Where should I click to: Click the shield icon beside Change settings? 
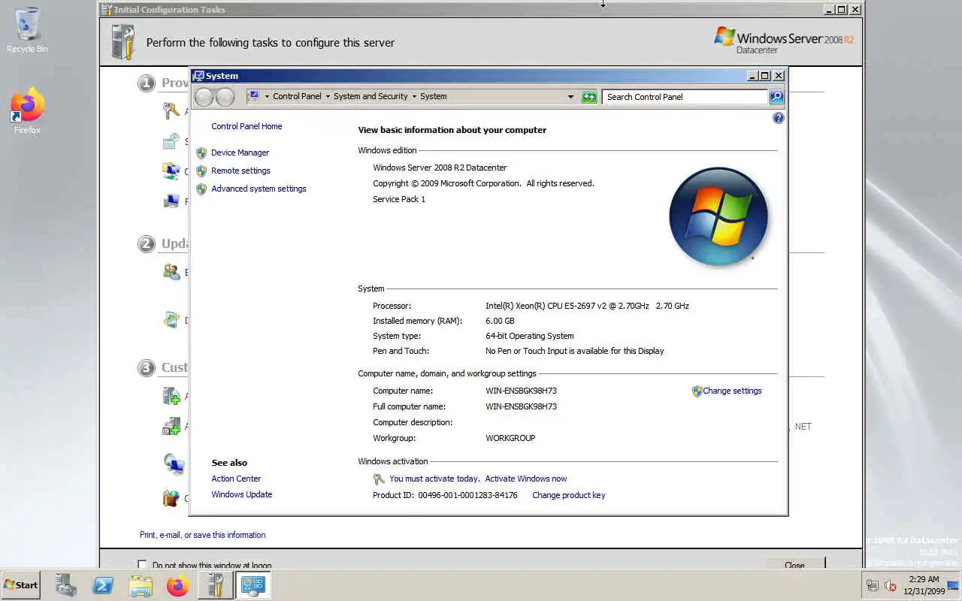[697, 391]
